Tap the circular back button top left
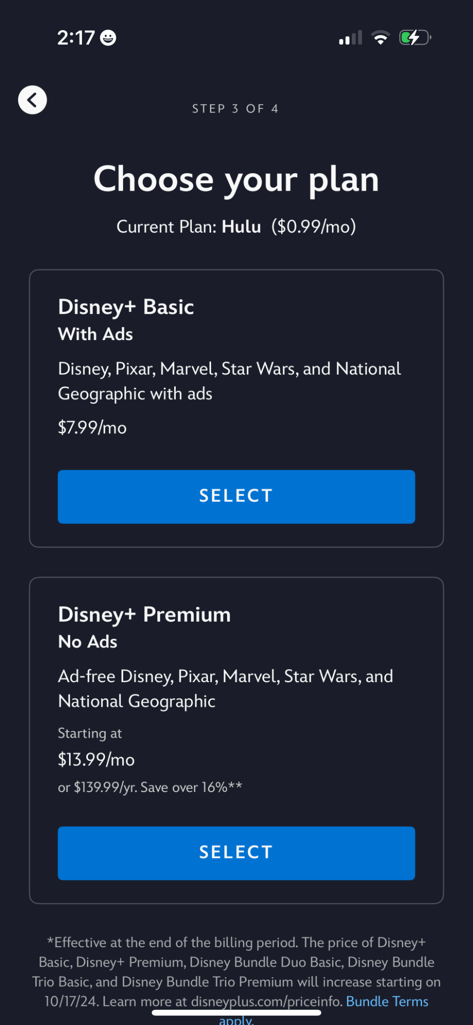Image resolution: width=473 pixels, height=1025 pixels. tap(32, 100)
